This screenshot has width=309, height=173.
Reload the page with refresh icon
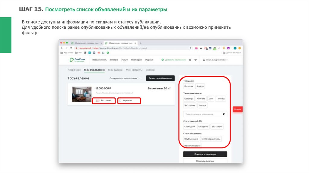71,48
